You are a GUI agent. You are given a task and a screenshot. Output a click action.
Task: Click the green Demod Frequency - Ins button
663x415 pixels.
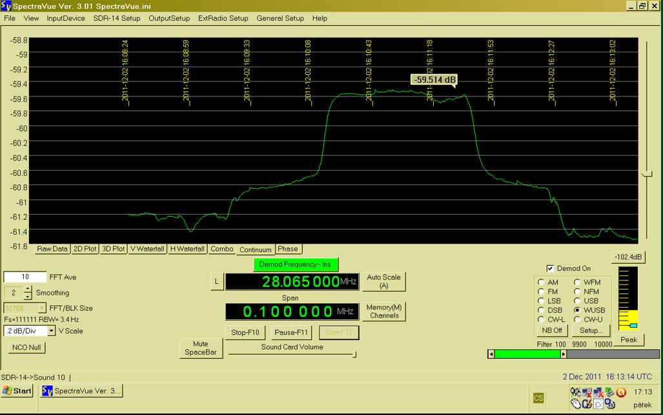point(296,264)
